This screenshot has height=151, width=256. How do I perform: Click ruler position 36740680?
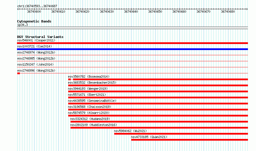(x=228, y=12)
